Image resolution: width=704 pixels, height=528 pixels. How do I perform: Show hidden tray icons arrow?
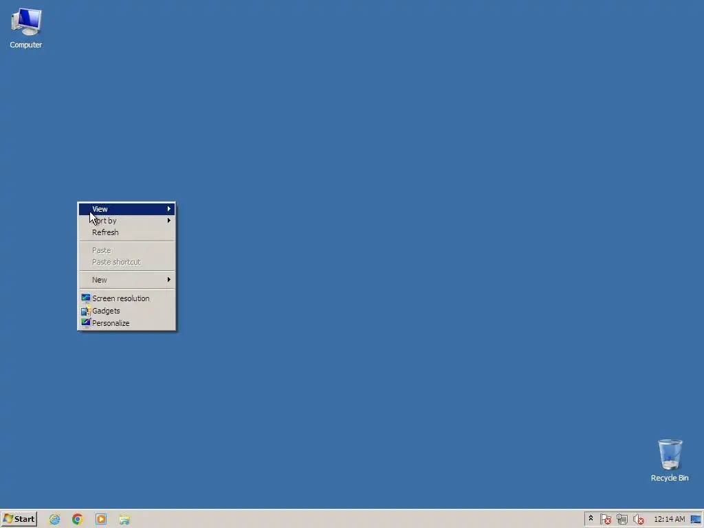[x=591, y=519]
